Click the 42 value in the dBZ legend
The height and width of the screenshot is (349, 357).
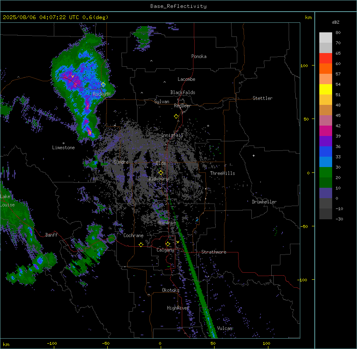[338, 126]
